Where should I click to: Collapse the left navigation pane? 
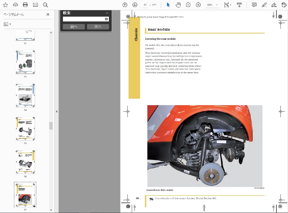click(56, 111)
